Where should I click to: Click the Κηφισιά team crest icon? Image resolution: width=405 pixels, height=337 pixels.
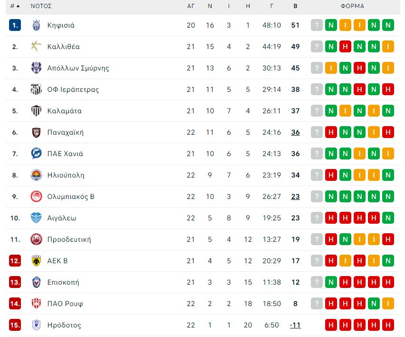tap(36, 25)
